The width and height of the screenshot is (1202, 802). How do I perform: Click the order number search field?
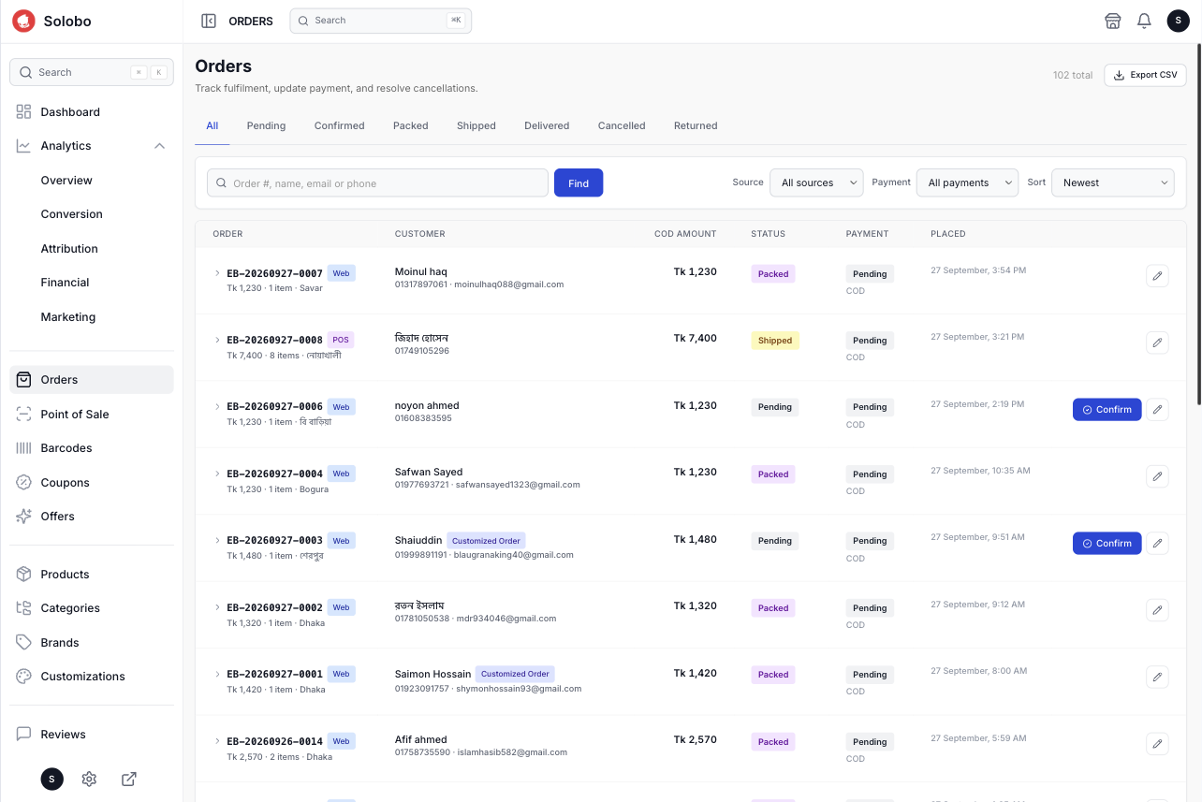377,182
